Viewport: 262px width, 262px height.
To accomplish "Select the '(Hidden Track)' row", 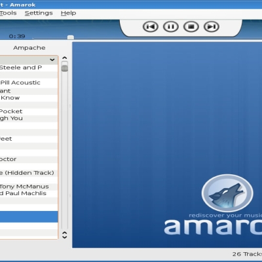I will [x=29, y=173].
